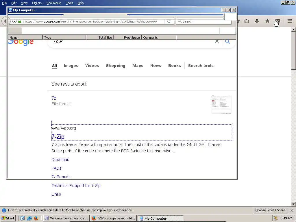Open the Help menu in Firefox
296x222 pixels.
pyautogui.click(x=80, y=3)
